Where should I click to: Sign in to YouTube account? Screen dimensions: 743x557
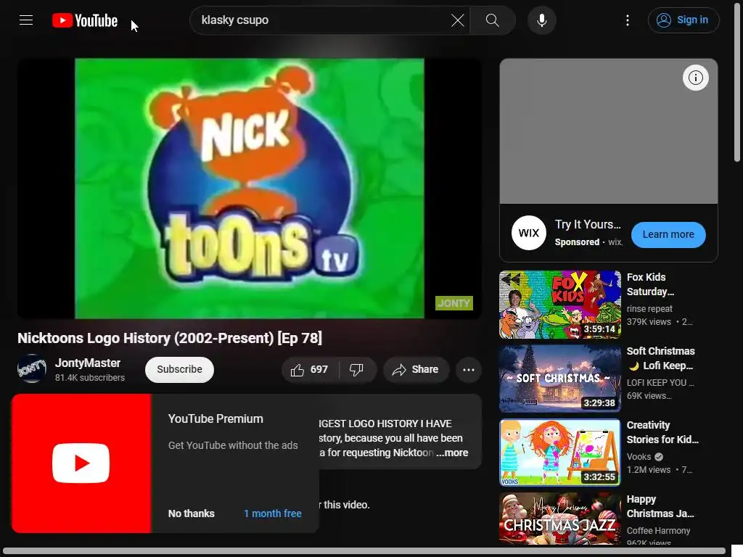pos(684,20)
